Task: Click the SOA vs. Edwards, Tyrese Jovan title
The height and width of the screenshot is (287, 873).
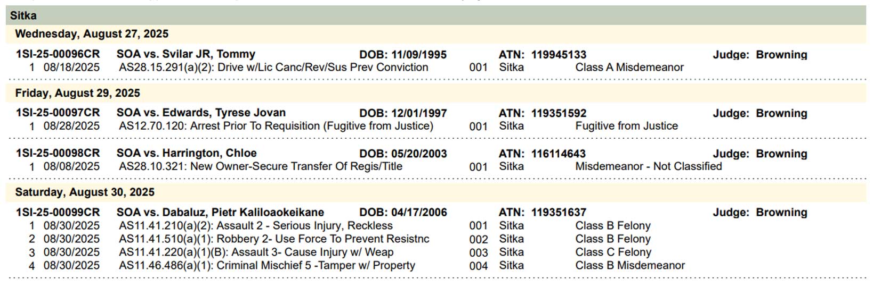Action: [201, 113]
